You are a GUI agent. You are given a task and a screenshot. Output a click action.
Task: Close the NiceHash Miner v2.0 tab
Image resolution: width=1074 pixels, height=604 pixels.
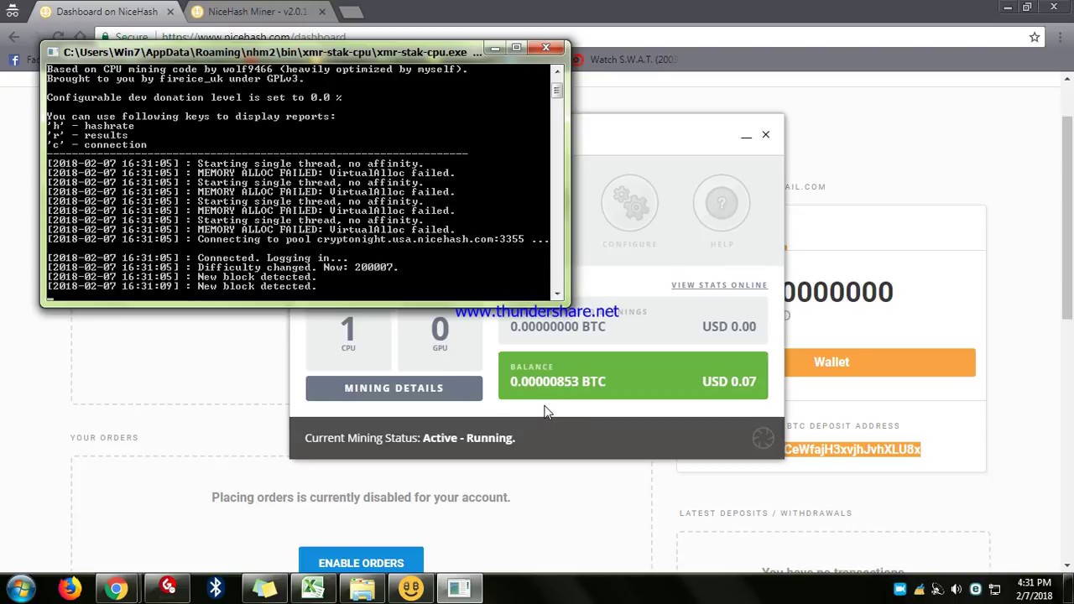(x=322, y=12)
